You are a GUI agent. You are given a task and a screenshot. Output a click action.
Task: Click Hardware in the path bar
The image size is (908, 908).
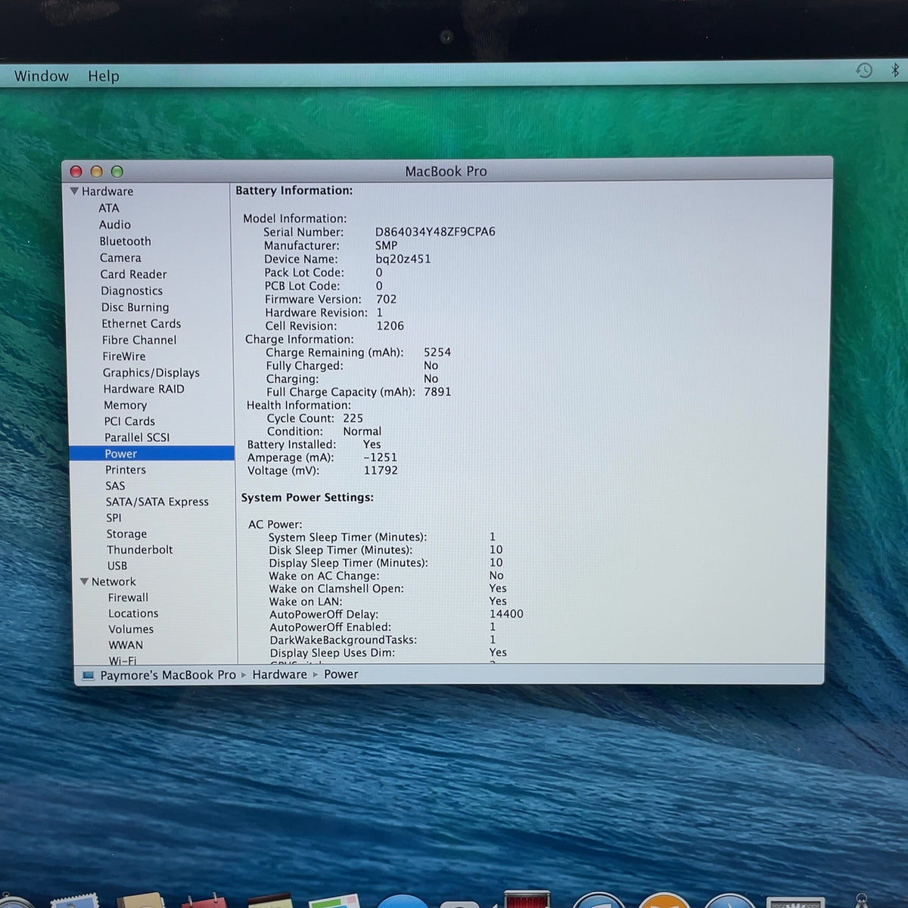coord(280,674)
